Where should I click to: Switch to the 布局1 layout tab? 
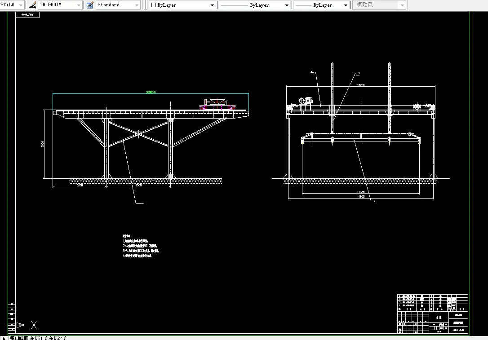click(36, 338)
